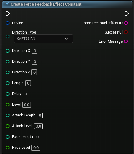Click the red Successful output pin
The image size is (134, 154).
coord(126,32)
